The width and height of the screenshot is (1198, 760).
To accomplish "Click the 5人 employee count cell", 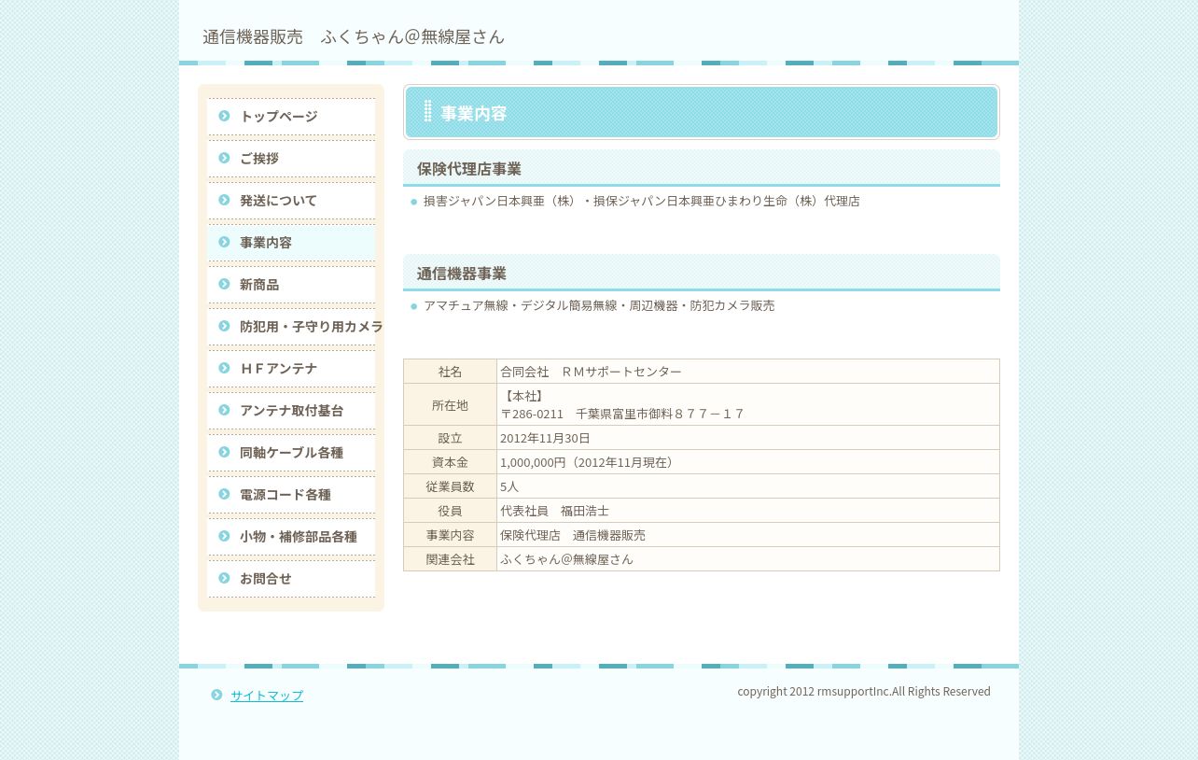I will 748,486.
